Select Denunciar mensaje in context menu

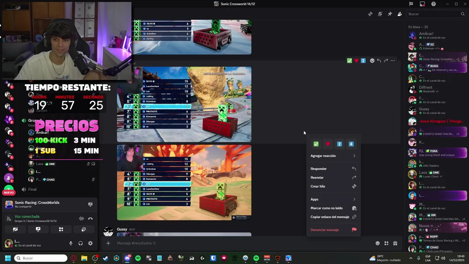(333, 230)
